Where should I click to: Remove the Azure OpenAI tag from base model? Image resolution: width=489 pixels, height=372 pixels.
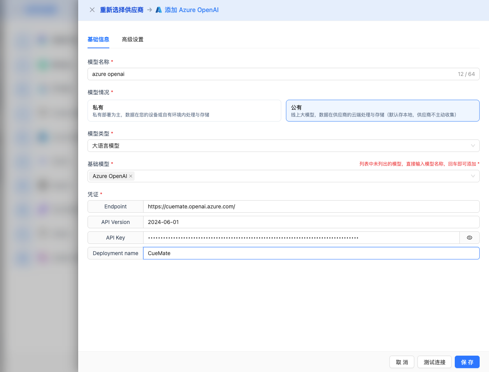(131, 176)
